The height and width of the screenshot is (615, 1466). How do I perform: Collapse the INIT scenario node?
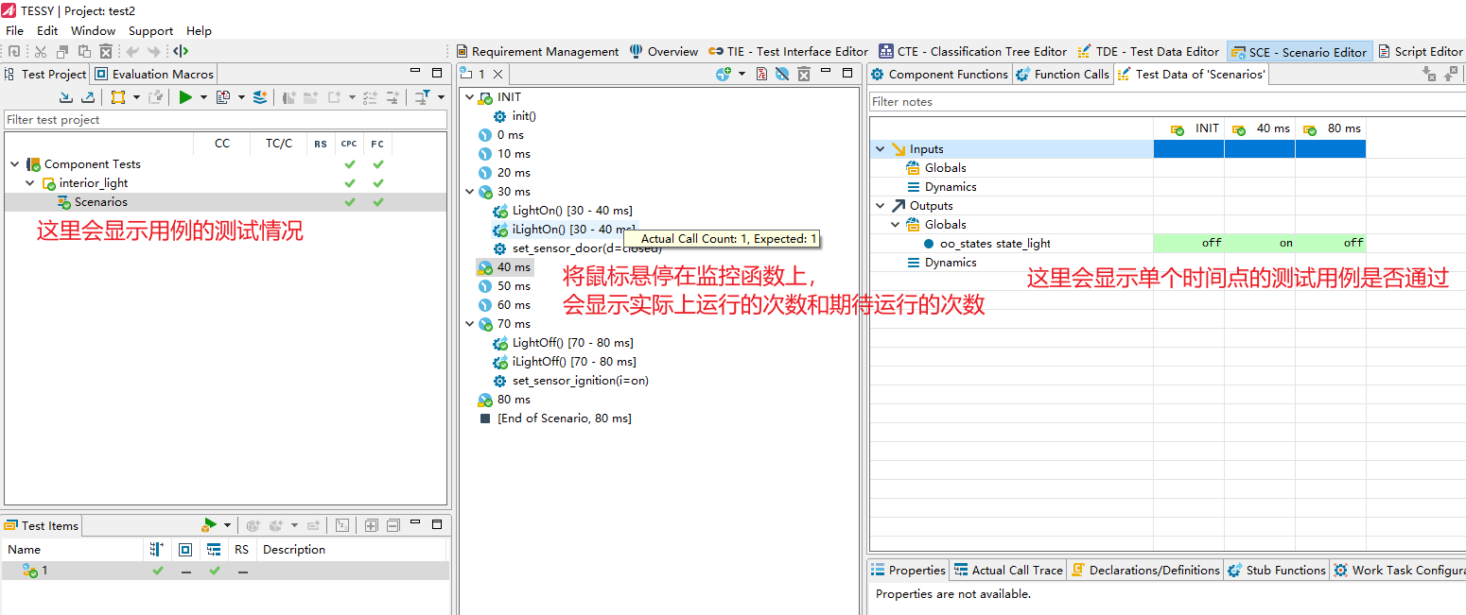pos(469,97)
